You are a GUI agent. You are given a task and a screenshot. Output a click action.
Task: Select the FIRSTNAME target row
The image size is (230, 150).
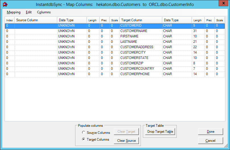(x=129, y=36)
